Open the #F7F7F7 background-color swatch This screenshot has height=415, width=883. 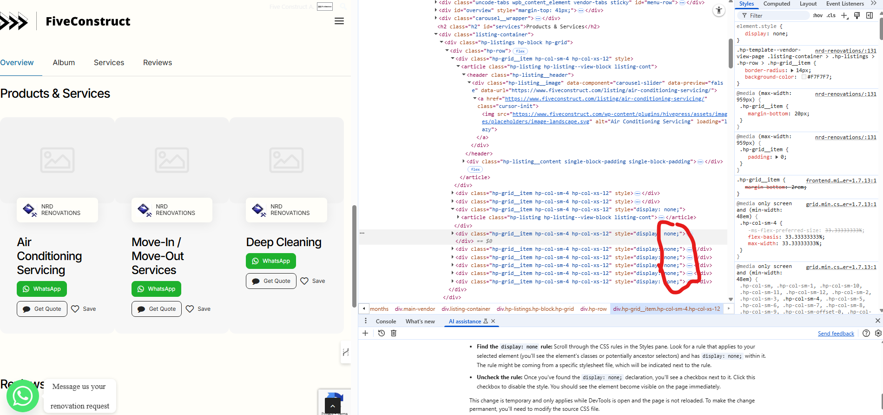(804, 77)
